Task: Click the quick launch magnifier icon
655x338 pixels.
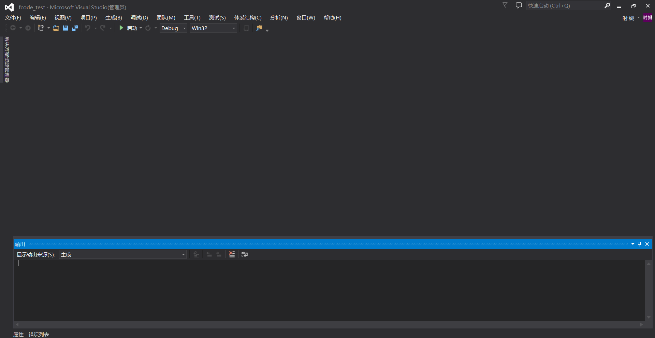Action: 607,5
